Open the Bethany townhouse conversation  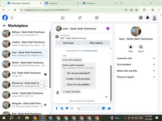[x=24, y=34]
